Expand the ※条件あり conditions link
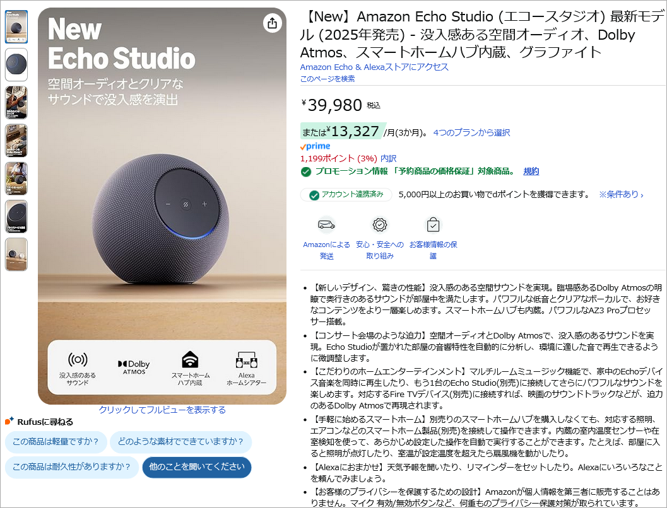 coord(621,195)
